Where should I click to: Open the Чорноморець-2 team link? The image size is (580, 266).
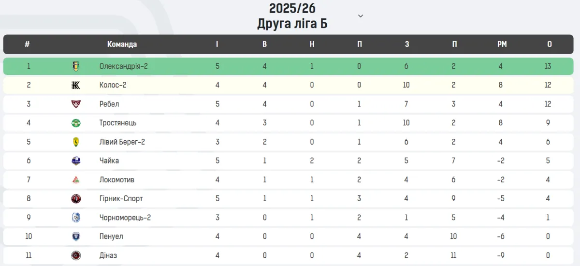click(x=125, y=218)
